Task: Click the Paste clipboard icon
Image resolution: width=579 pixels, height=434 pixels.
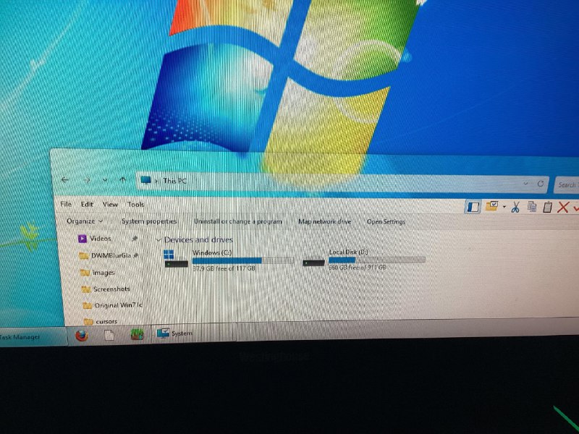Action: [547, 207]
